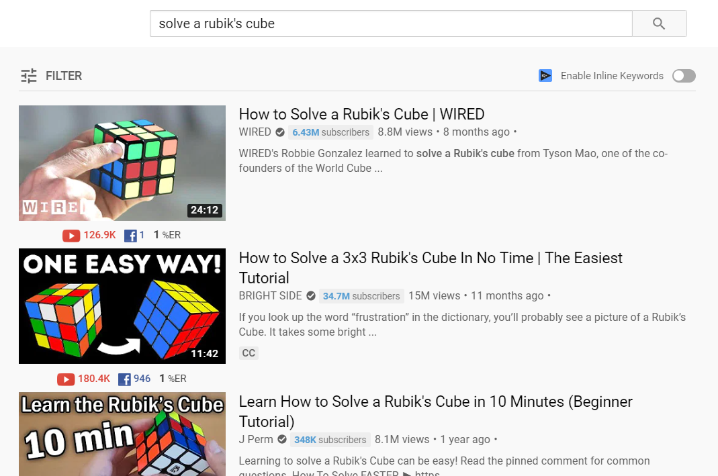
Task: Click the '8 months ago' upload date
Action: coord(476,132)
